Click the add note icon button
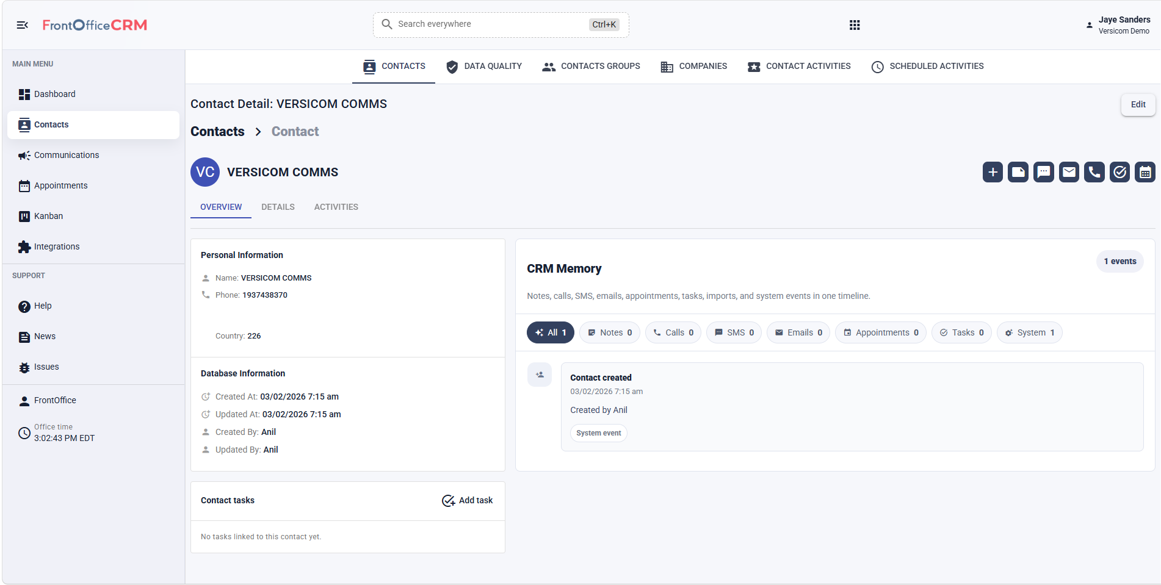The width and height of the screenshot is (1161, 585). pos(1018,172)
